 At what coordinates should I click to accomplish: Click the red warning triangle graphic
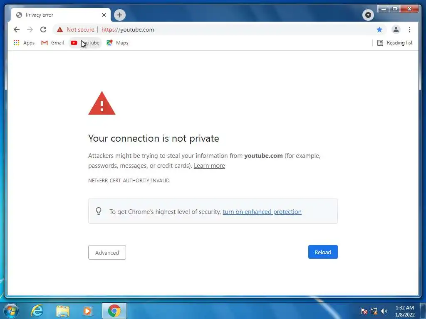click(x=102, y=104)
